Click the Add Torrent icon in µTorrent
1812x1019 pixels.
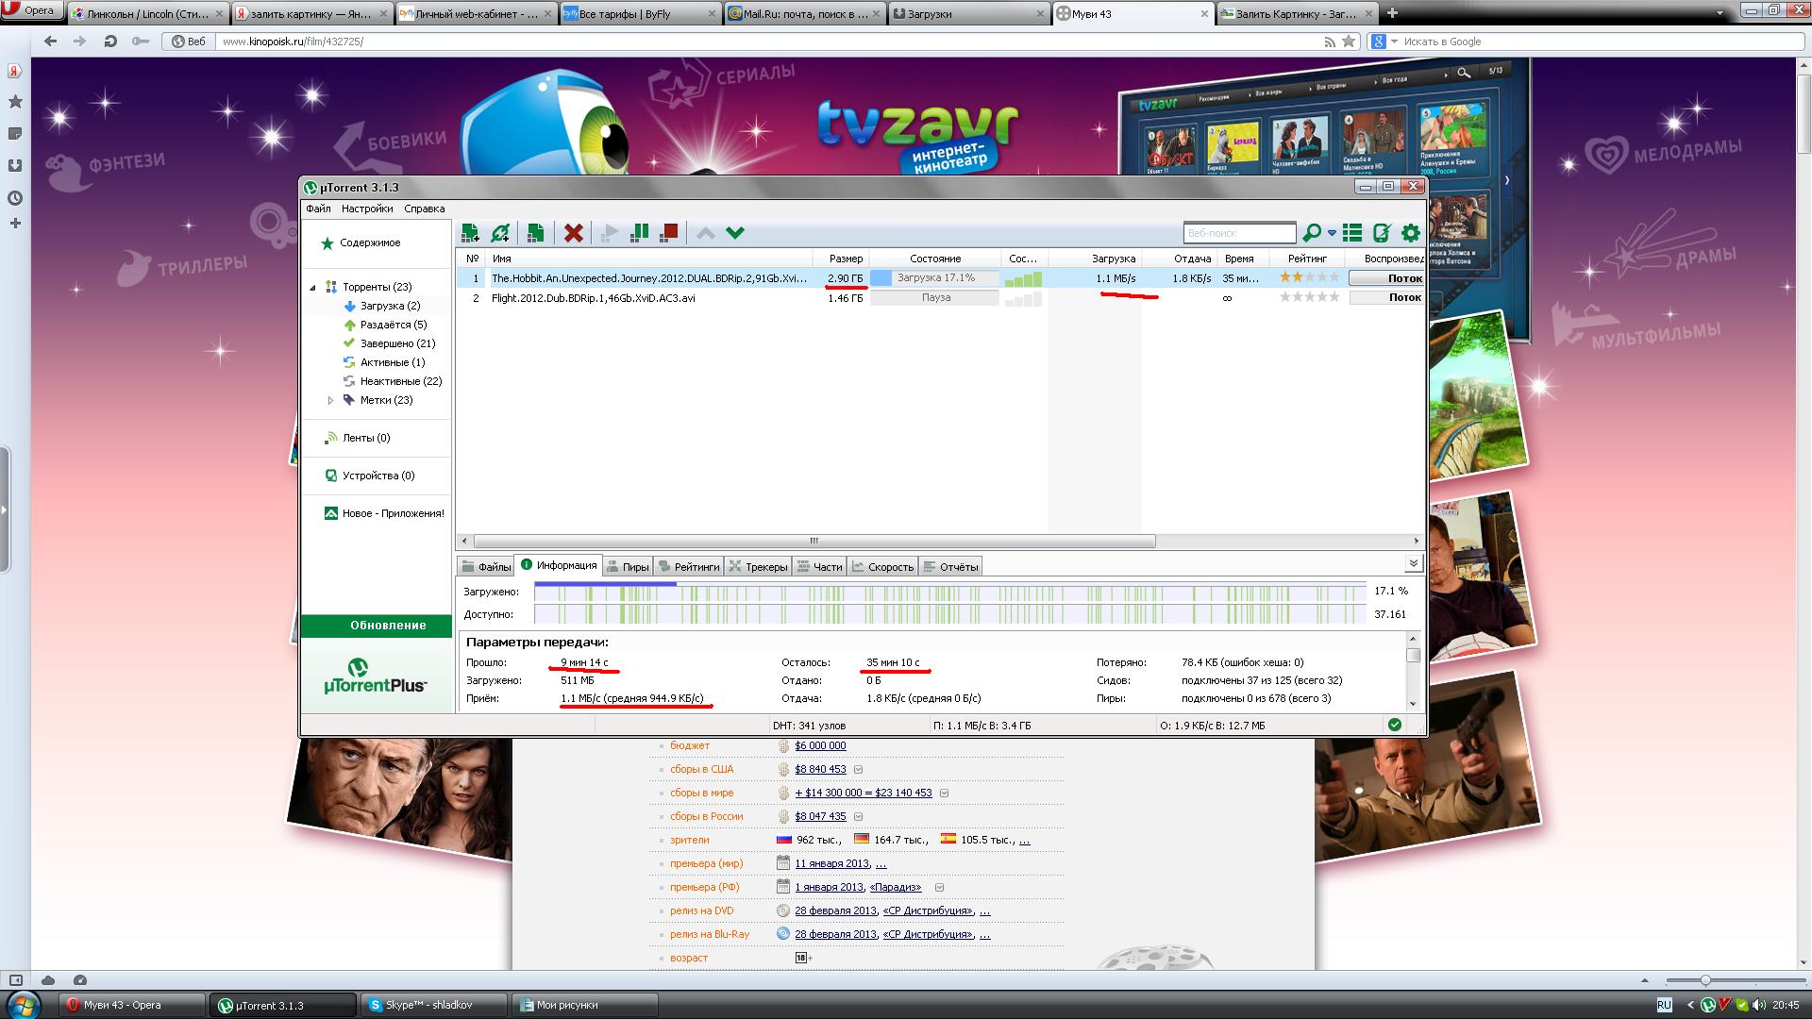coord(470,233)
